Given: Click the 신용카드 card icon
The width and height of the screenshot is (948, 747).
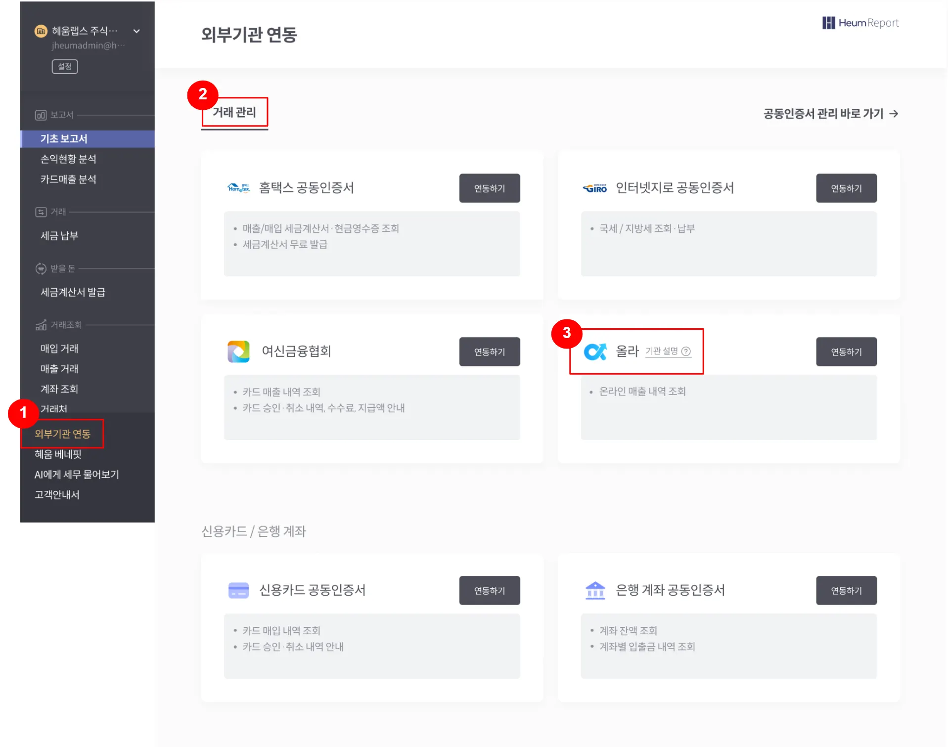Looking at the screenshot, I should (238, 590).
